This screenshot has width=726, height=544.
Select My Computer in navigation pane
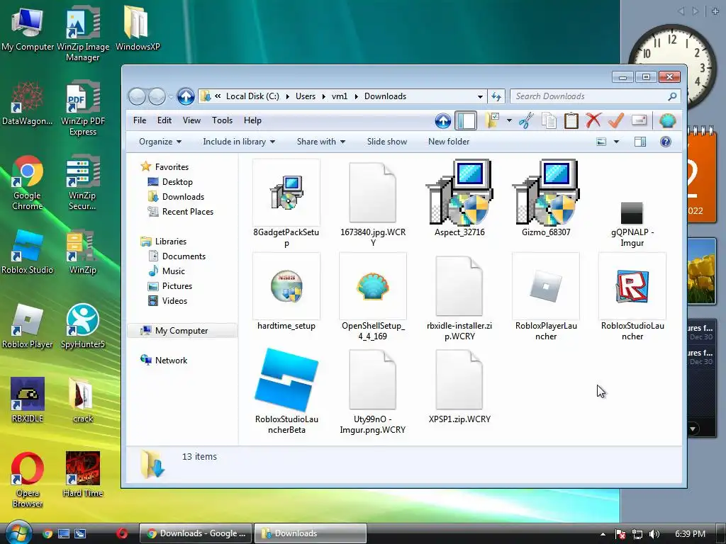pyautogui.click(x=181, y=331)
